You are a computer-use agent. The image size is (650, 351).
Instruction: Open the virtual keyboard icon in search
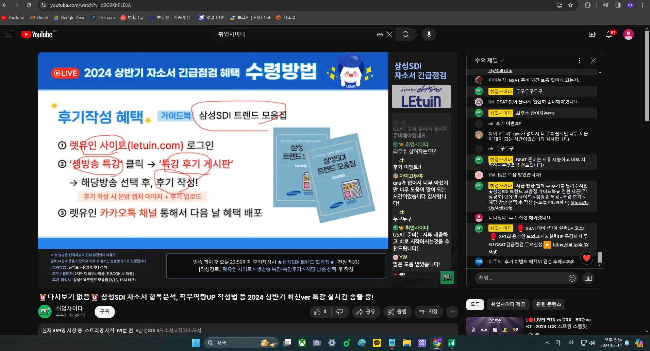tap(380, 34)
